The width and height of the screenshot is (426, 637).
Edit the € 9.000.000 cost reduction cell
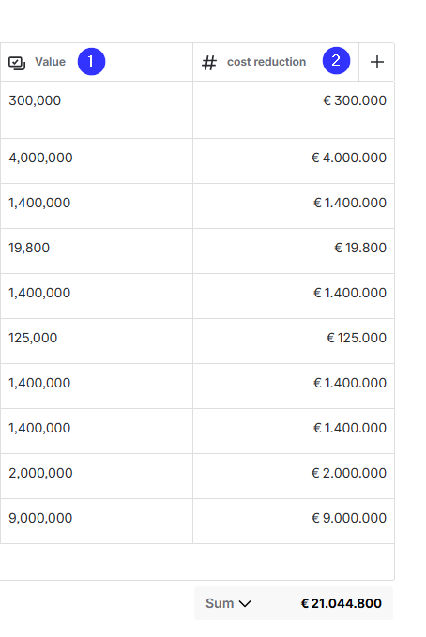[294, 522]
